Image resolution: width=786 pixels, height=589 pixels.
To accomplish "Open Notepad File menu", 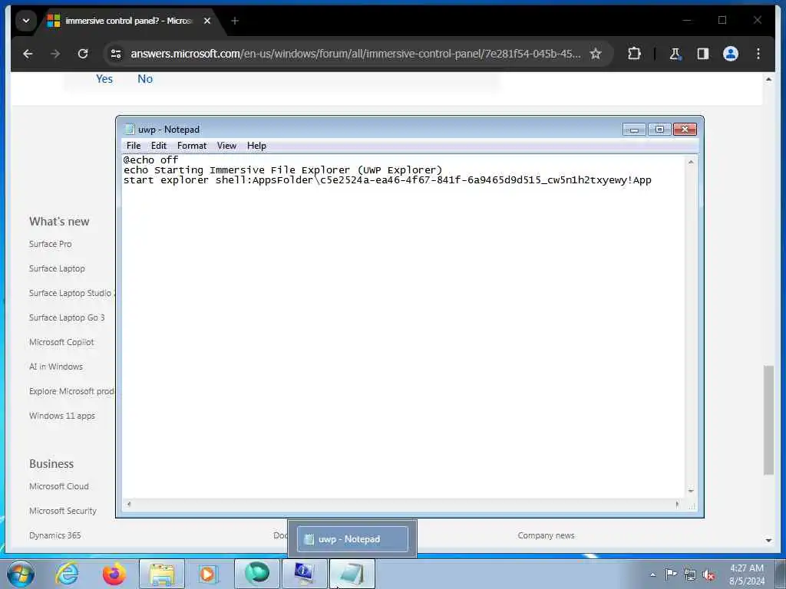I will tap(134, 146).
